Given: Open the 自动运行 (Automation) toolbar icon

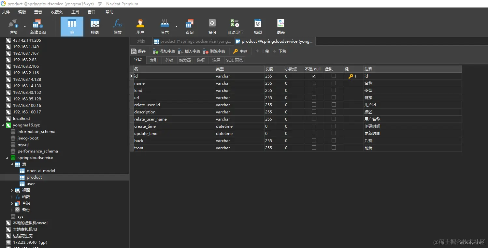Looking at the screenshot, I should tap(235, 27).
